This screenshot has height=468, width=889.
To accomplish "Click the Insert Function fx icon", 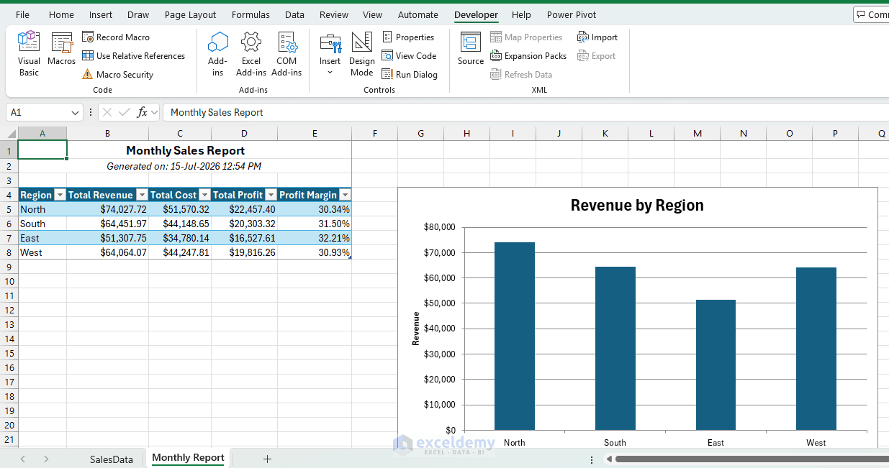I will 143,112.
